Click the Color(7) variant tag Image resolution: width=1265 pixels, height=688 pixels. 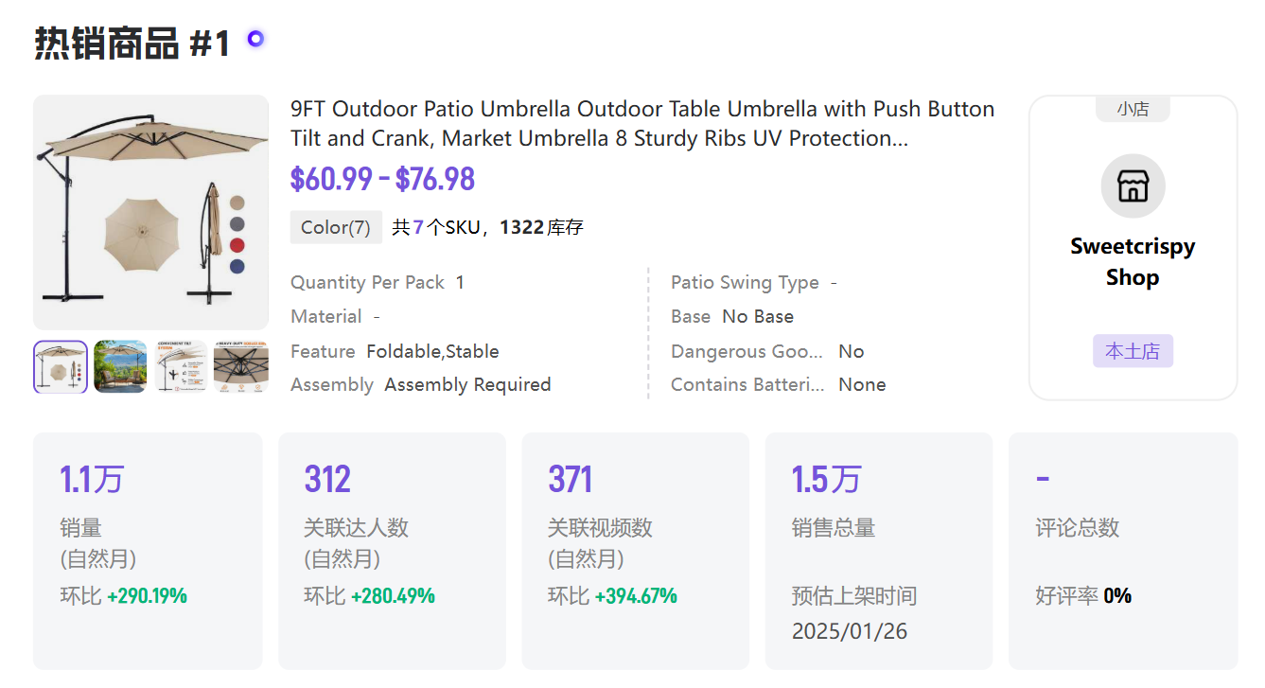(x=336, y=227)
